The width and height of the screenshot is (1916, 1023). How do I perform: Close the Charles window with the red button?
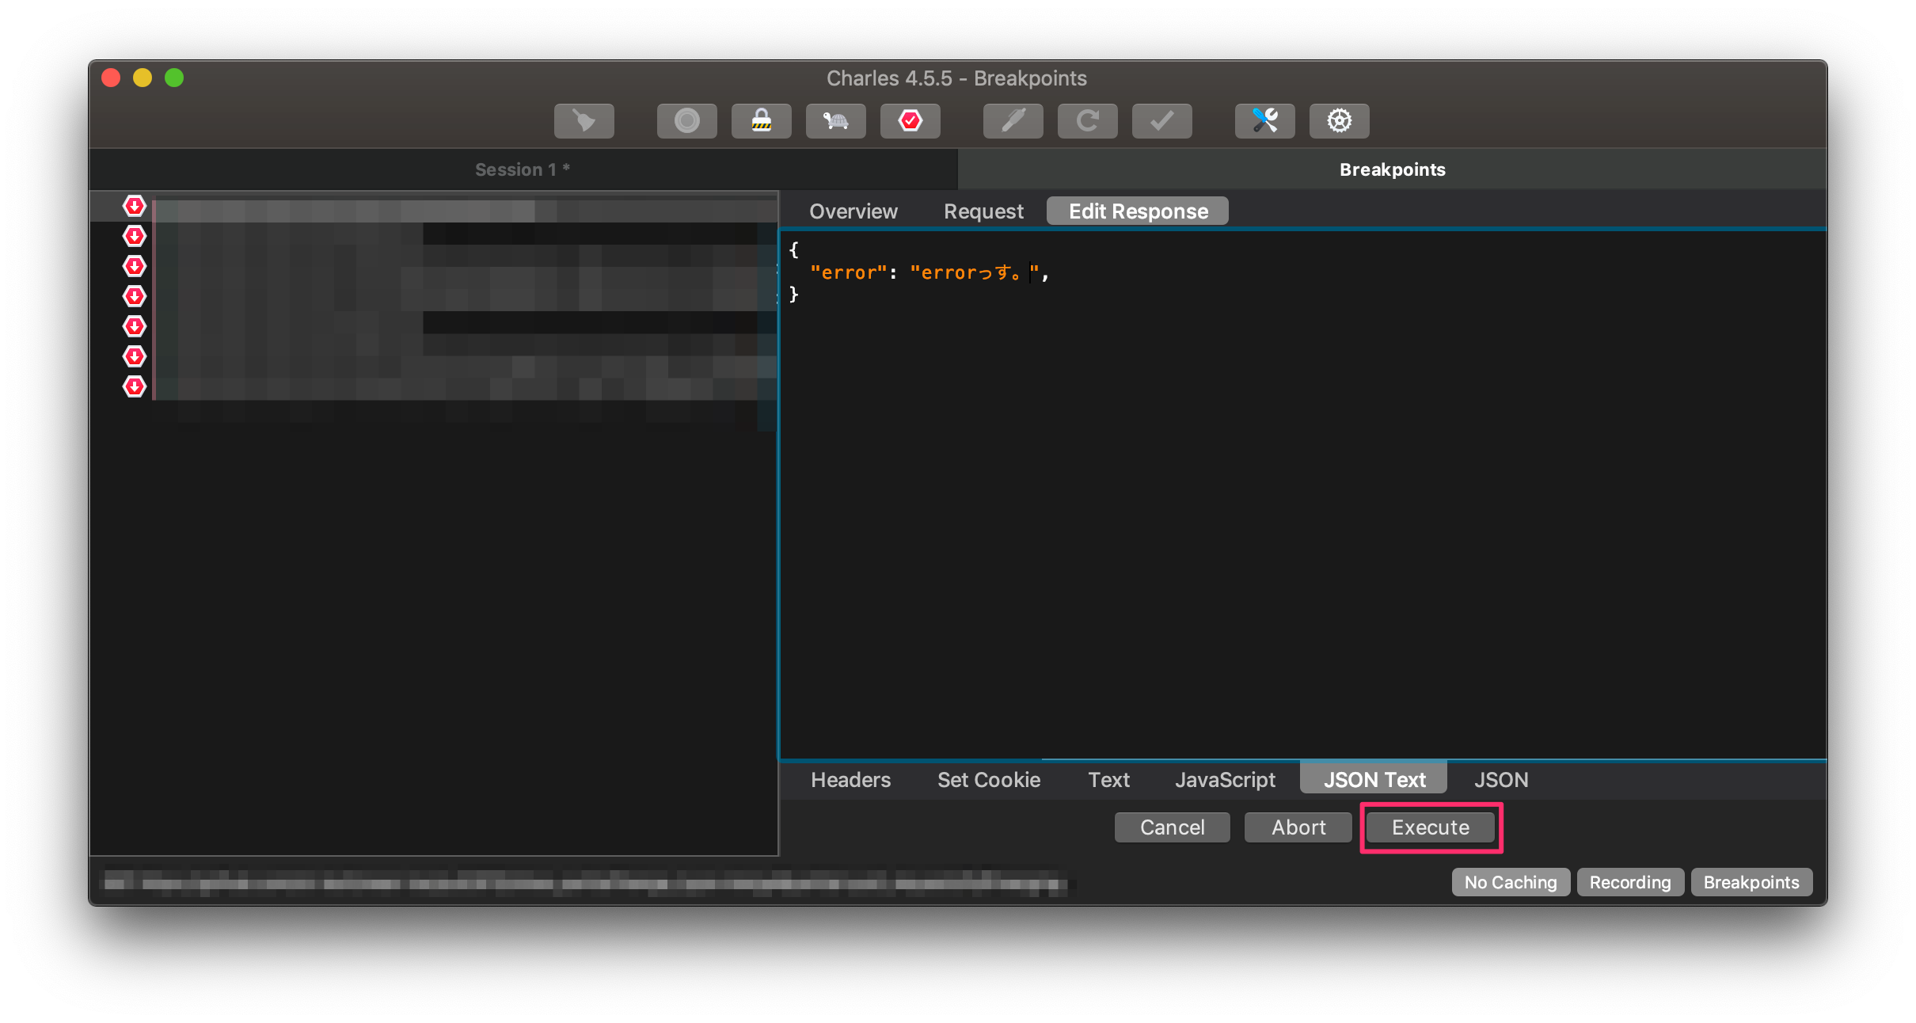pyautogui.click(x=111, y=78)
